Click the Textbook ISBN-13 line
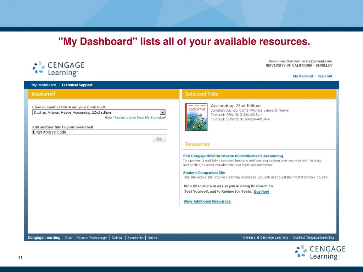 pos(240,119)
